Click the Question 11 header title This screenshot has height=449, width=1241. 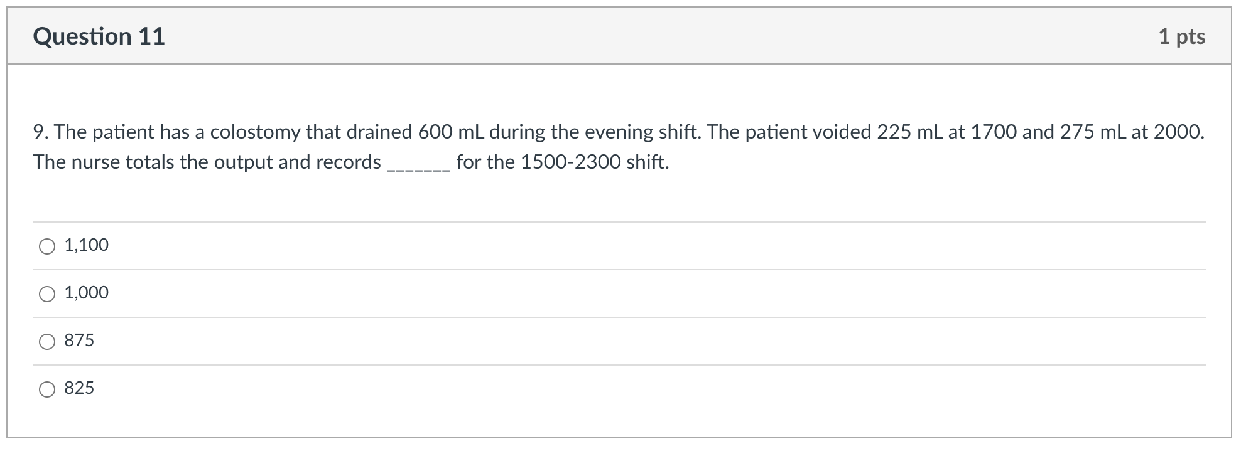tap(99, 36)
